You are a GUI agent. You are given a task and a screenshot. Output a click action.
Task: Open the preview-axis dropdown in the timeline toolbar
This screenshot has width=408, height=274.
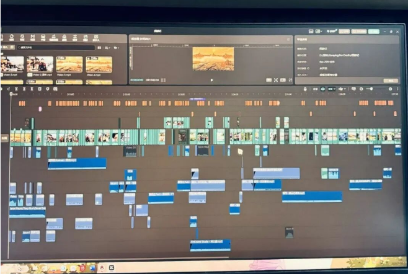pos(342,89)
